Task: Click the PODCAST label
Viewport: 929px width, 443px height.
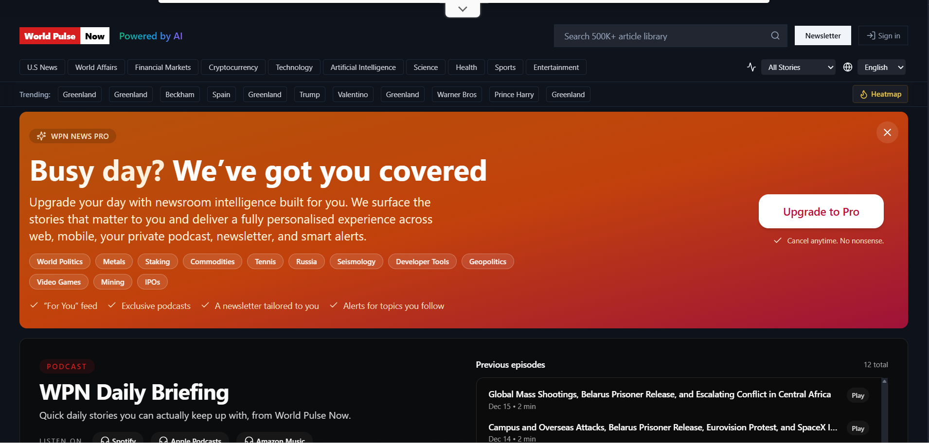Action: pyautogui.click(x=67, y=366)
